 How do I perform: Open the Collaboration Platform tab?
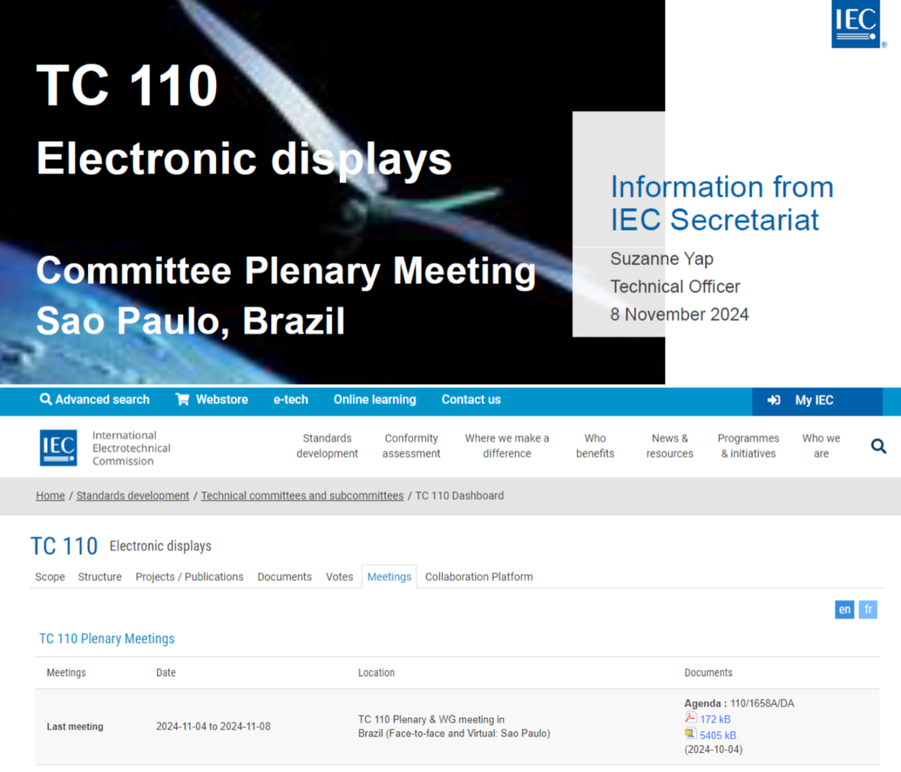click(479, 577)
